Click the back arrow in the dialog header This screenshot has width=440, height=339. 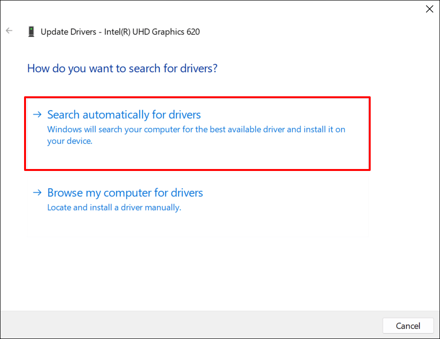tap(9, 31)
